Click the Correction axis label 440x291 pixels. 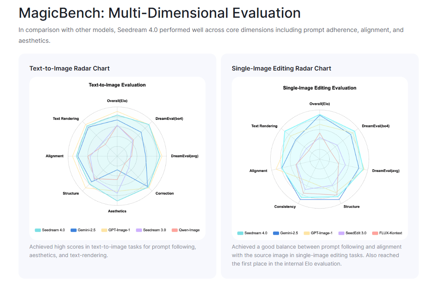click(165, 193)
